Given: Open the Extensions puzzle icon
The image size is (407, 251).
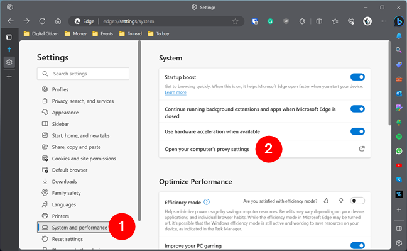Looking at the screenshot, I should click(302, 21).
